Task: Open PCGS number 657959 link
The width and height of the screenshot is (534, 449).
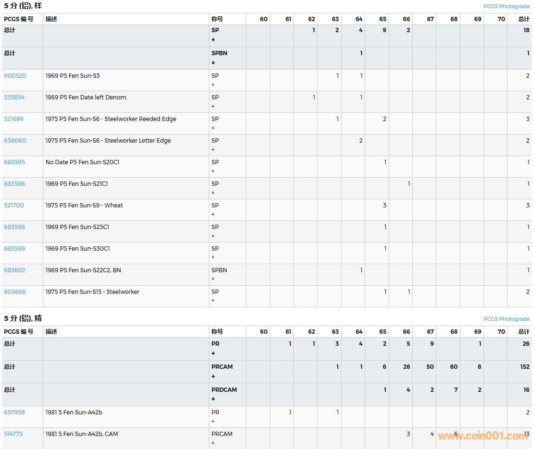Action: pos(14,413)
